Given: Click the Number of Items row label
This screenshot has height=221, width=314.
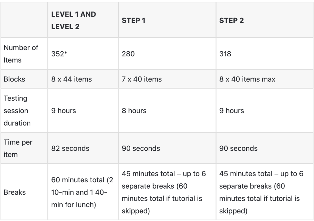Looking at the screenshot, I should pyautogui.click(x=21, y=54).
